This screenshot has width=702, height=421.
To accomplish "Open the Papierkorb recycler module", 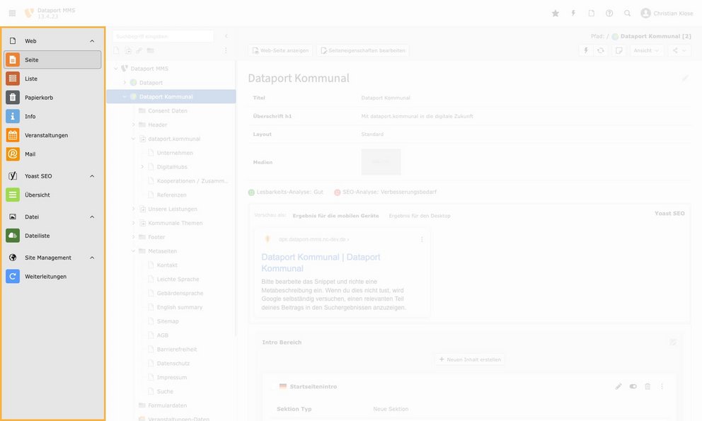I will 38,98.
